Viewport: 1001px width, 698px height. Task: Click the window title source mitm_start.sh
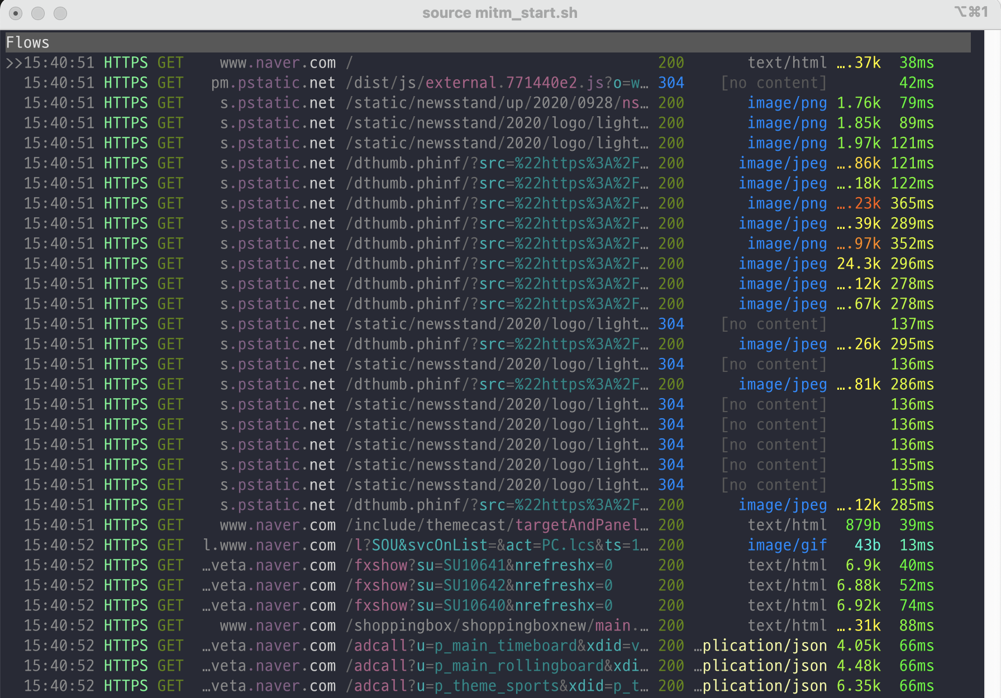500,13
